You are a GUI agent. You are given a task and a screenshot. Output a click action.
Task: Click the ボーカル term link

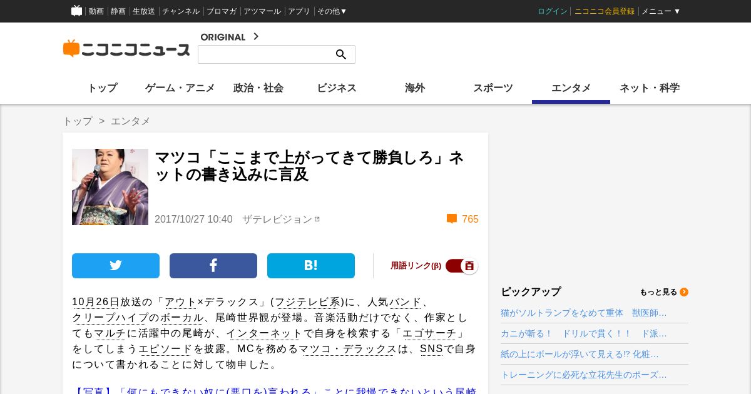[x=181, y=318]
